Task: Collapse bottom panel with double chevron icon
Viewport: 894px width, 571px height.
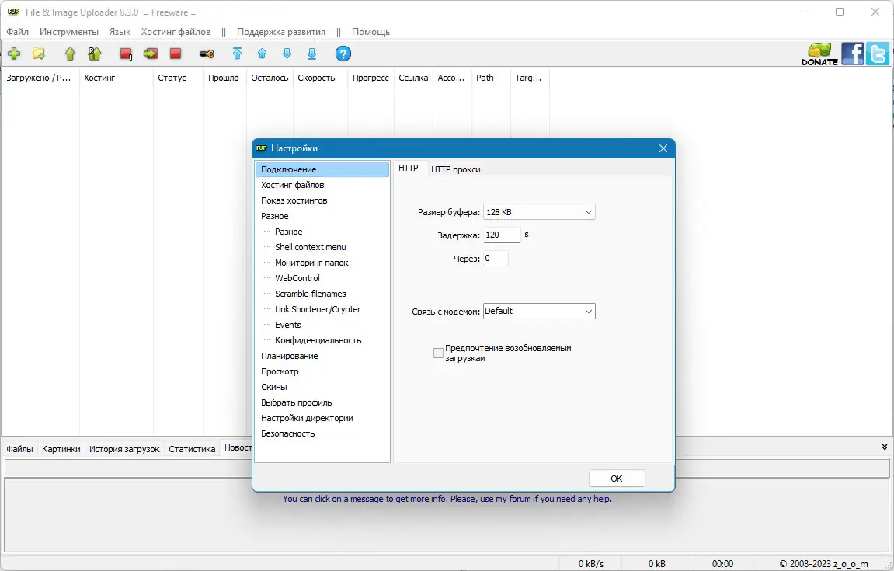Action: click(885, 447)
